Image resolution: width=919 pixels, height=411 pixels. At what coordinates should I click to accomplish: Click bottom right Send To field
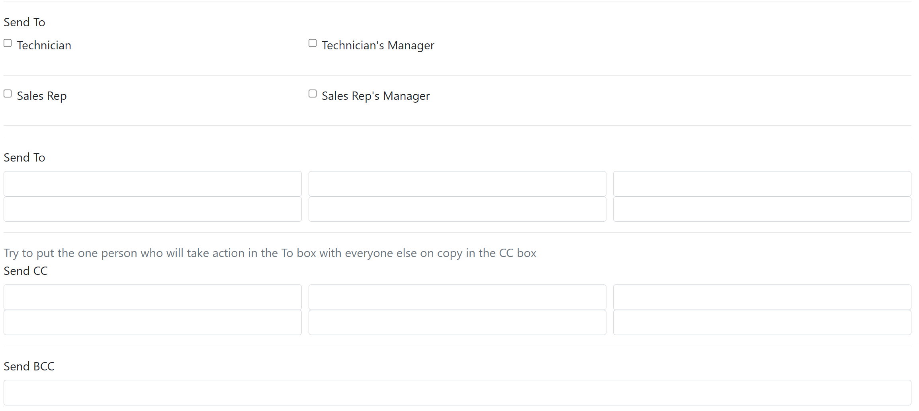coord(762,209)
